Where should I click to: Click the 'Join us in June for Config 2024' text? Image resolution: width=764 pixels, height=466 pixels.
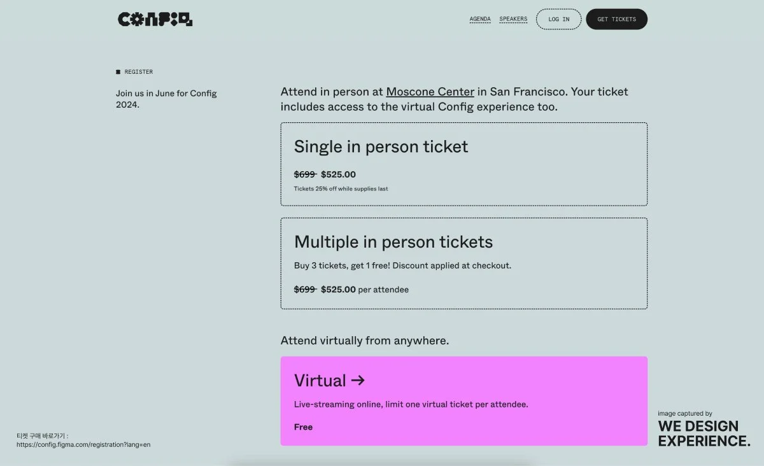[x=166, y=99]
